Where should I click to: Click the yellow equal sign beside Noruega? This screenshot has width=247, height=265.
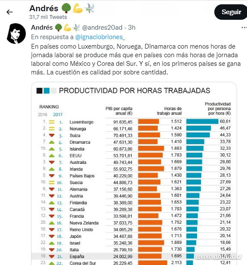click(52, 129)
